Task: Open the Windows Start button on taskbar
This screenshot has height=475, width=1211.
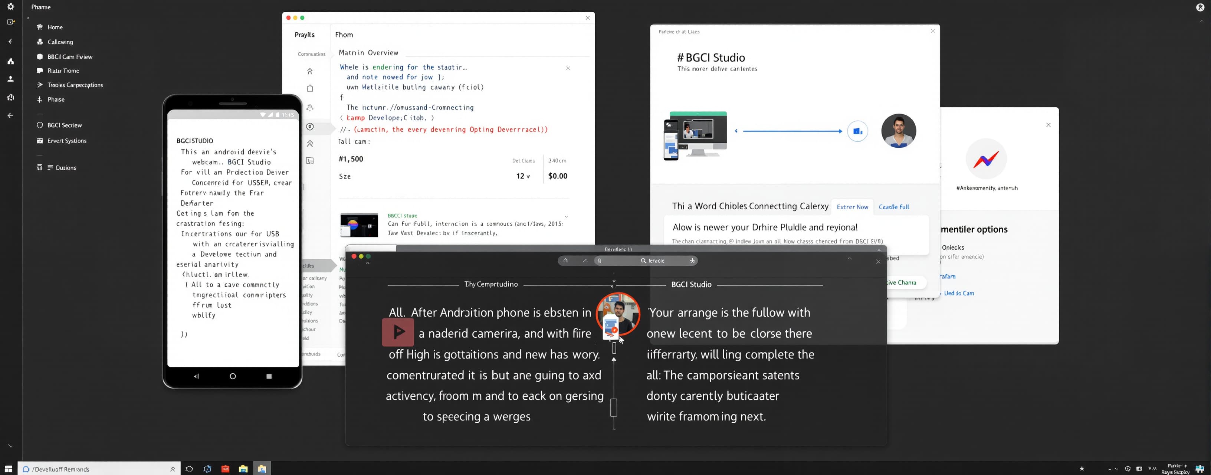Action: 9,469
